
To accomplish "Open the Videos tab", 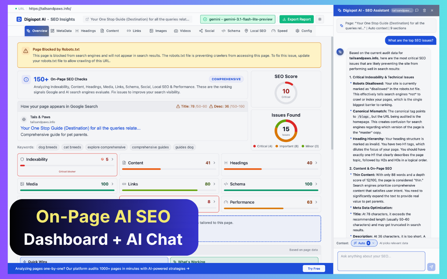I will [182, 31].
